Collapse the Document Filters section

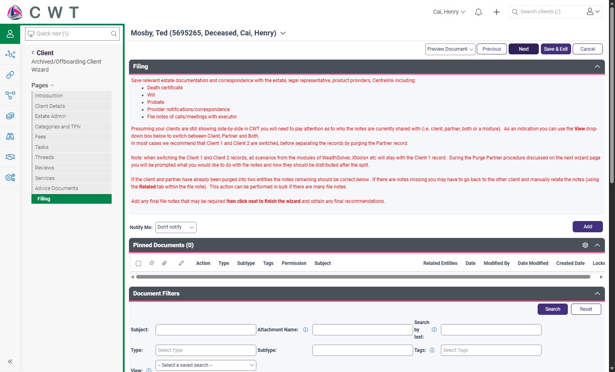597,293
